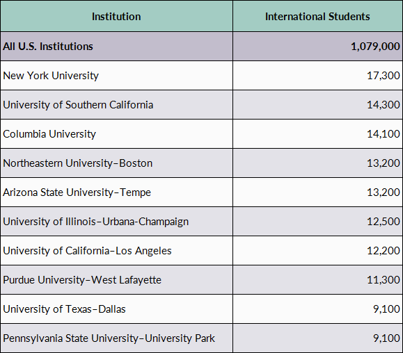Select the Columbia University cell
The height and width of the screenshot is (353, 403).
click(116, 134)
